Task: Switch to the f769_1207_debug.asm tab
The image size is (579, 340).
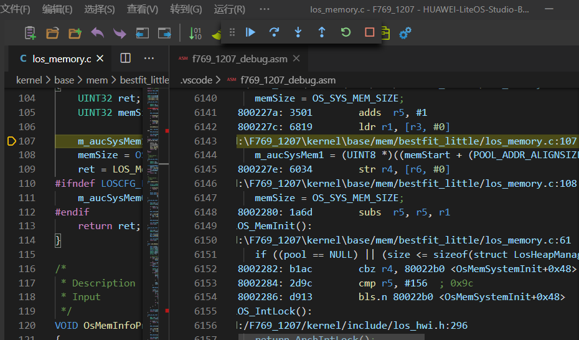Action: [240, 59]
